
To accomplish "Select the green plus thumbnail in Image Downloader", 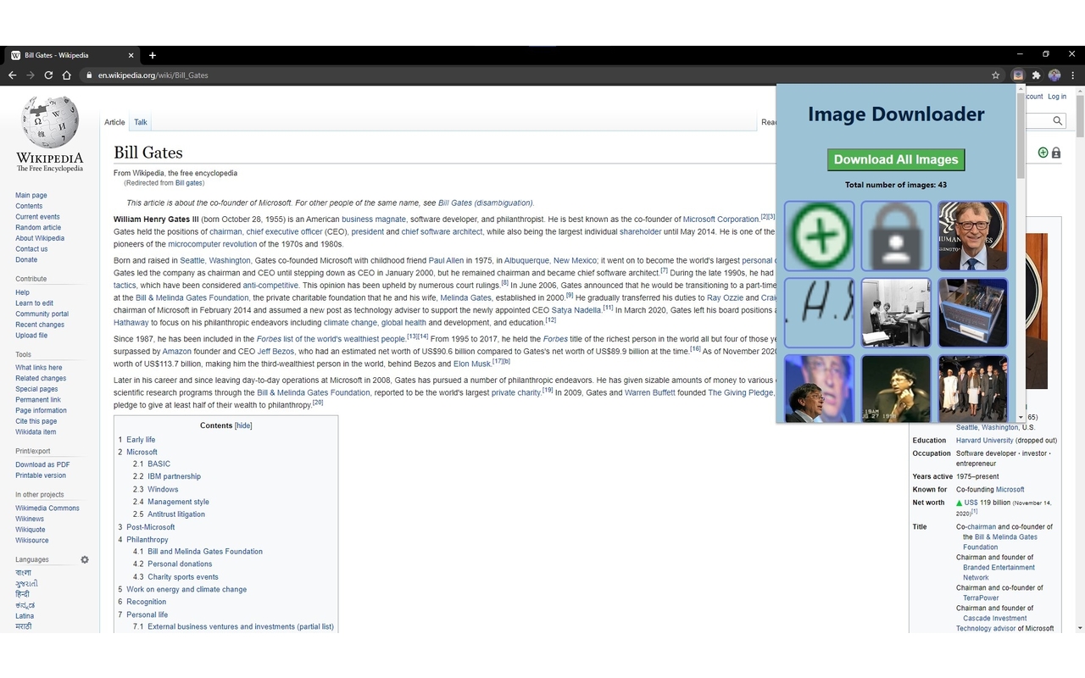I will 820,236.
